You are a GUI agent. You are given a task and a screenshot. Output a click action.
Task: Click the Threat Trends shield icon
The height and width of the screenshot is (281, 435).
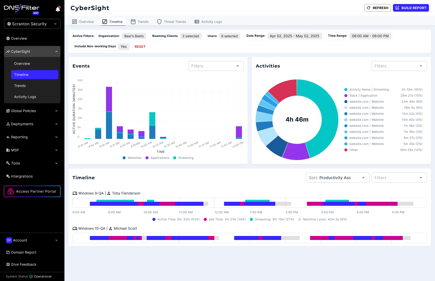(x=159, y=22)
